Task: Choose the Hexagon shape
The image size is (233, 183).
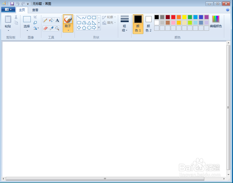Action: [89, 28]
